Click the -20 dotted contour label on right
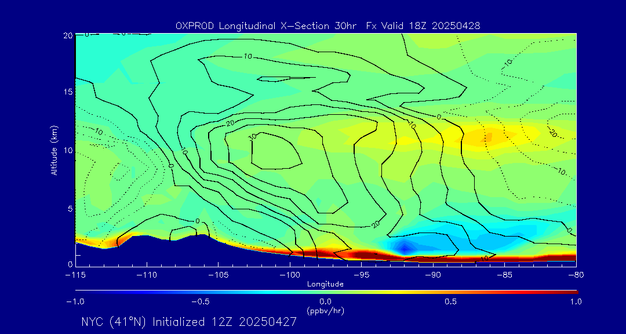 pos(552,133)
